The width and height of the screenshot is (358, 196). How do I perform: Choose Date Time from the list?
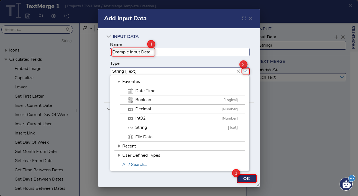point(145,91)
